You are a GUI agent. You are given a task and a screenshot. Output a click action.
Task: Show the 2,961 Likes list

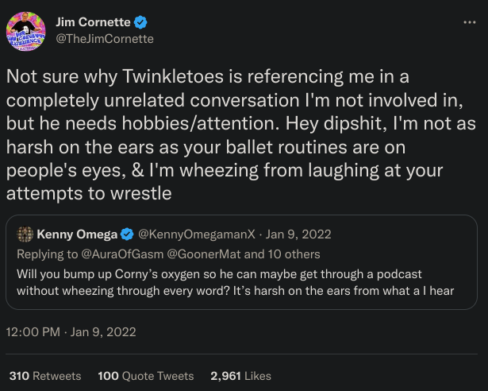click(x=240, y=376)
